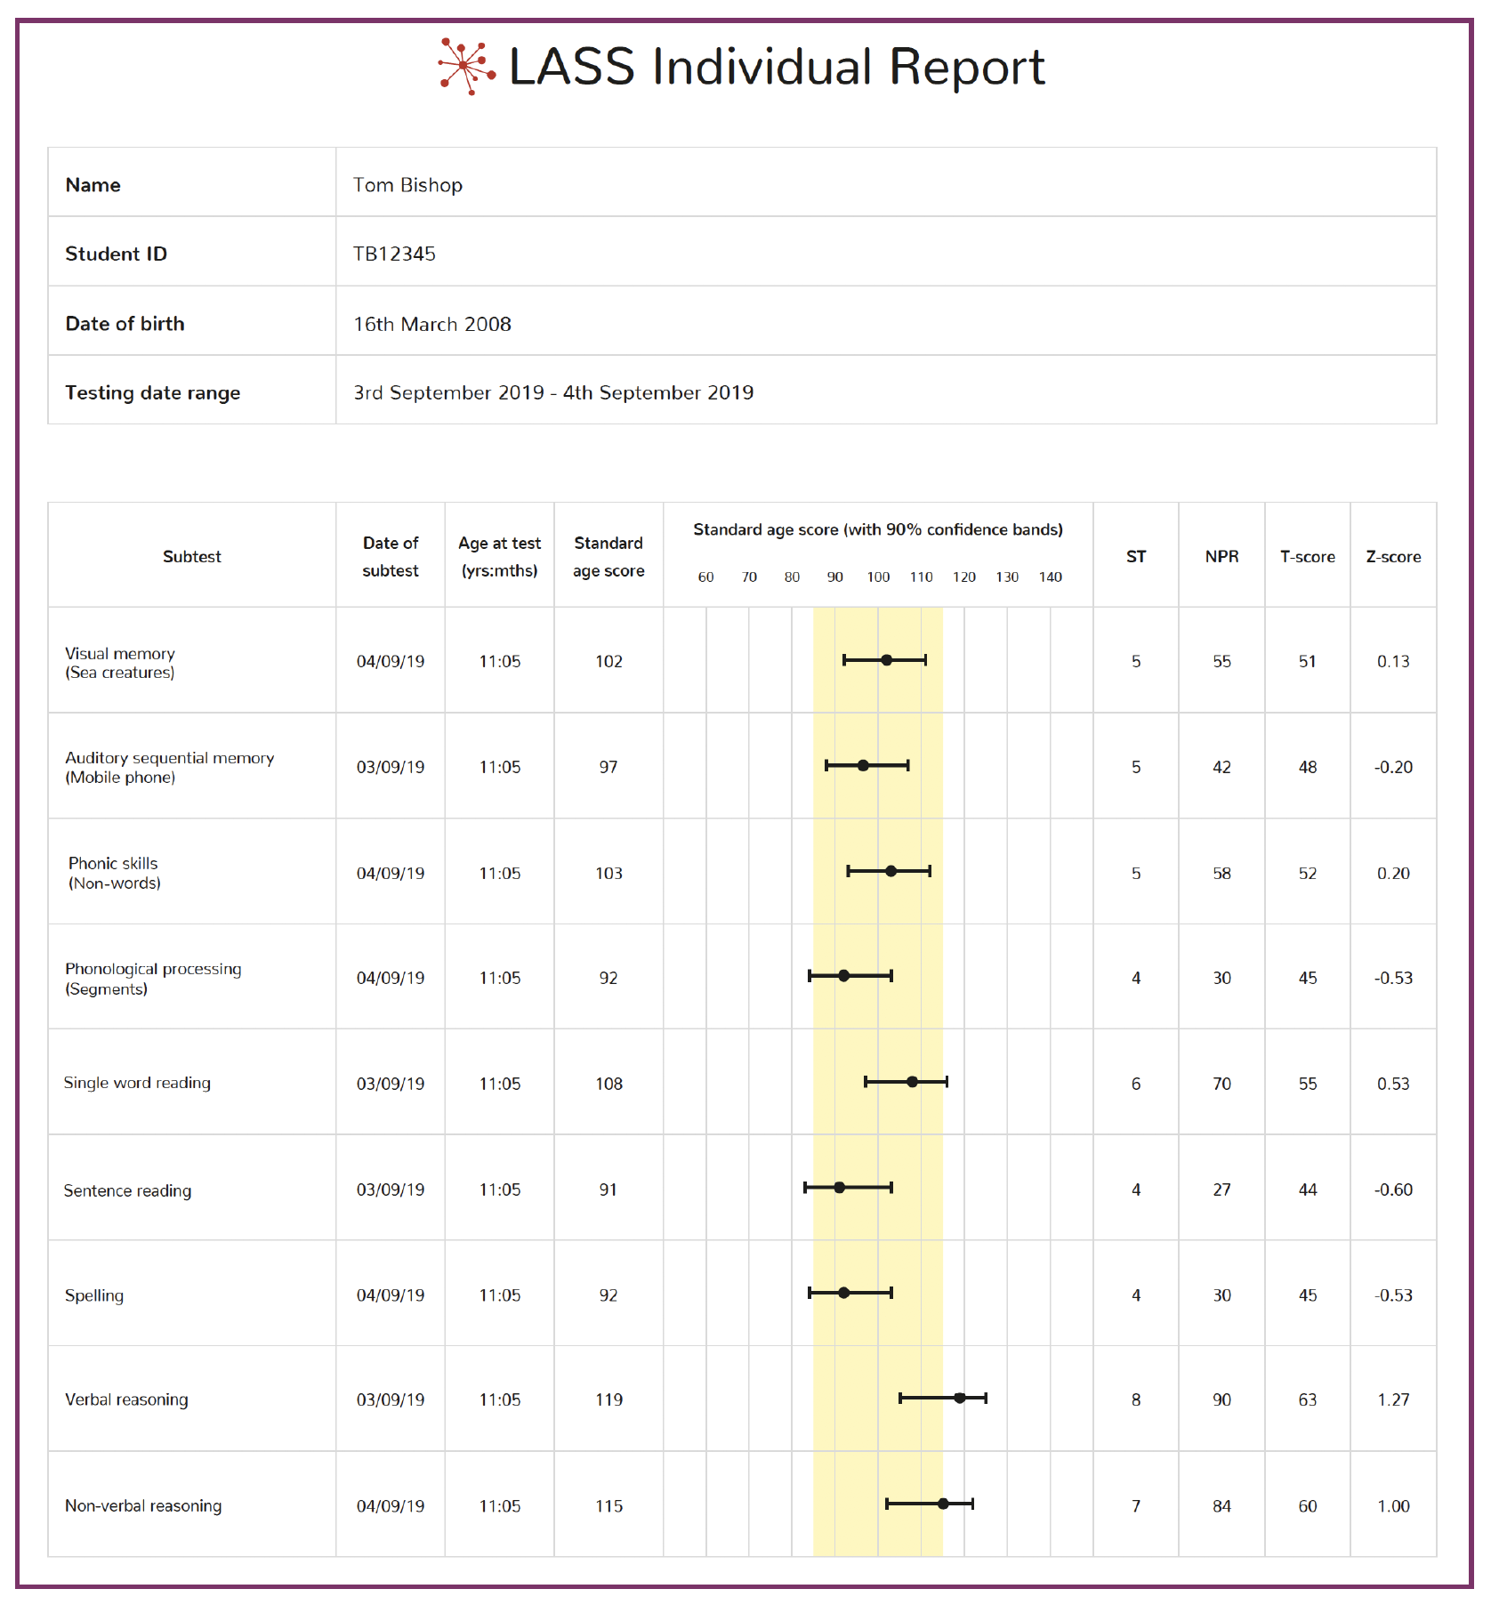Image resolution: width=1491 pixels, height=1605 pixels.
Task: Click Single word reading ST value 6
Action: 1136,1084
